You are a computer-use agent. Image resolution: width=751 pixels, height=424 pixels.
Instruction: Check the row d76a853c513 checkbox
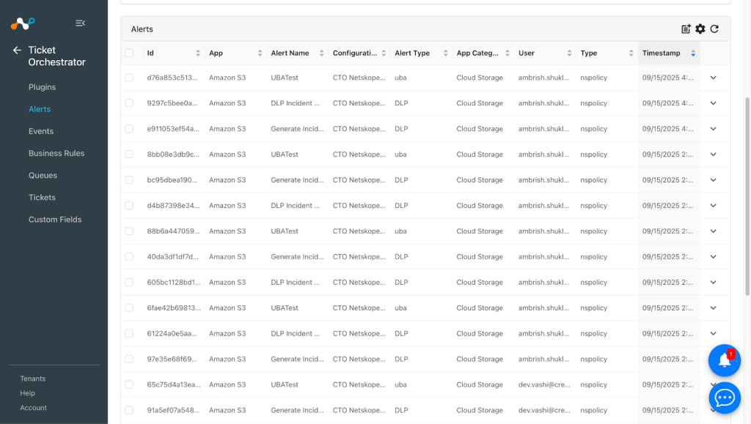tap(129, 78)
